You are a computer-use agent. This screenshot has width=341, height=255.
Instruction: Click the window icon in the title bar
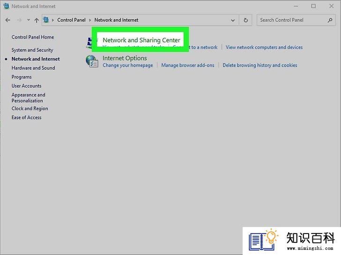pos(6,6)
